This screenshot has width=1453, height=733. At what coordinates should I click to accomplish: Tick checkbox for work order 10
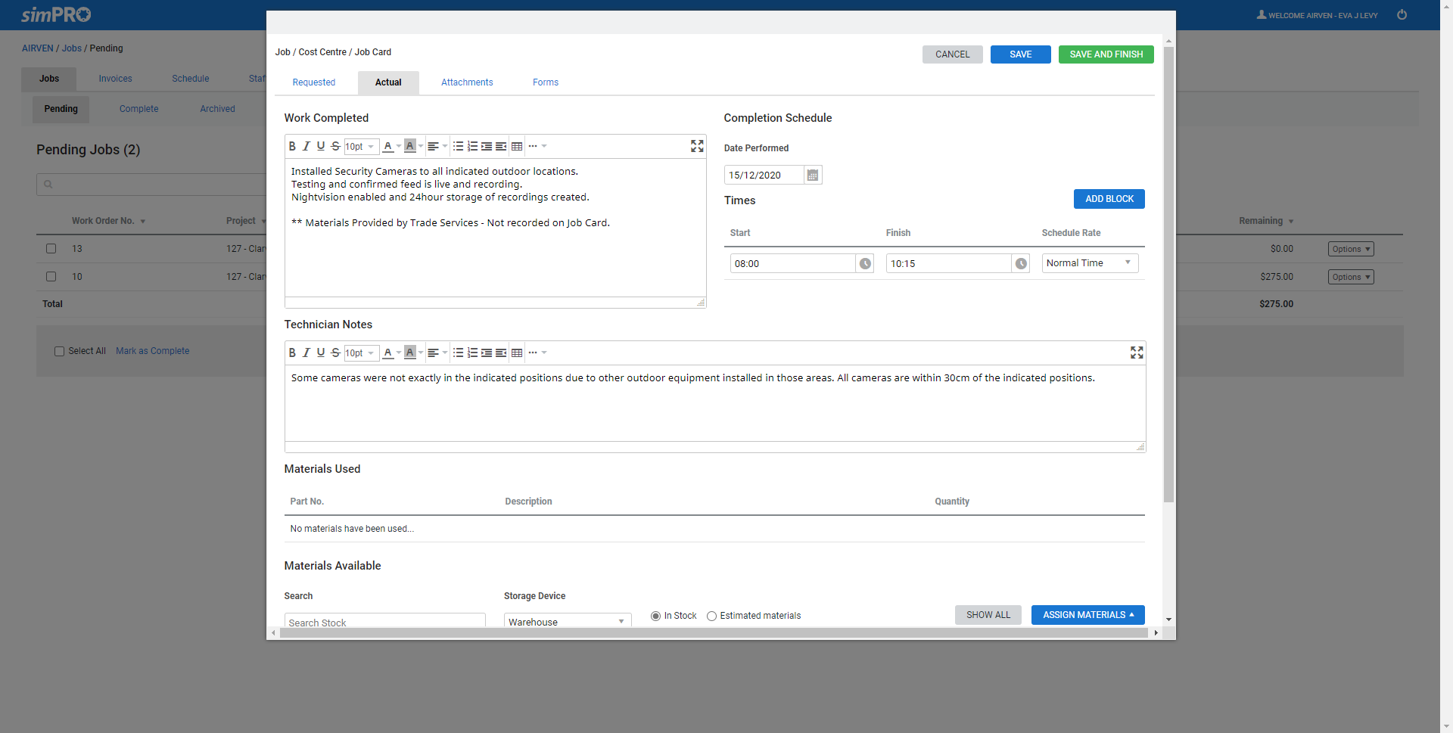point(51,276)
